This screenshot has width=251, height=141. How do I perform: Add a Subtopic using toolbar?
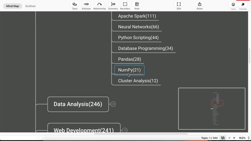(86, 6)
